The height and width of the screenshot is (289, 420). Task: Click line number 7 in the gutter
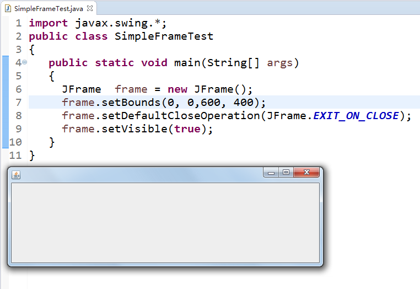tap(19, 103)
